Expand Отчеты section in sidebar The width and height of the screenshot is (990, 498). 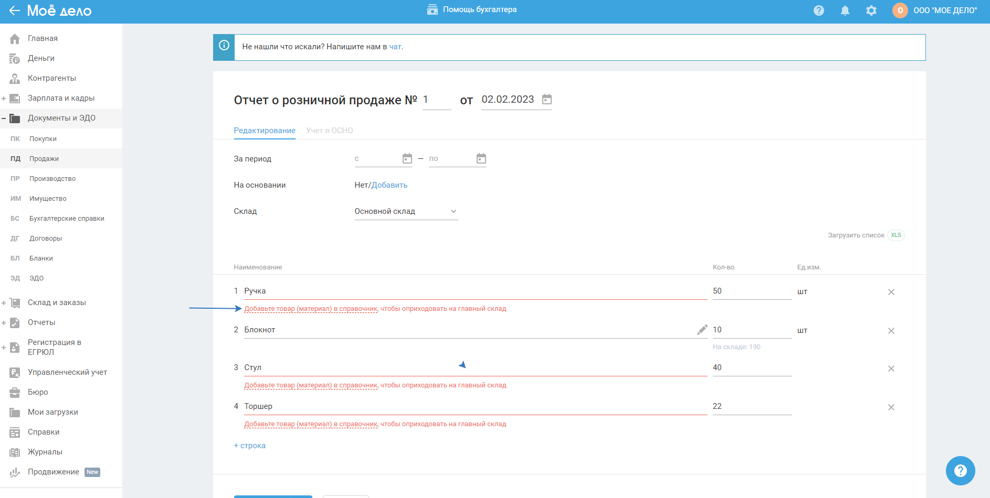tap(4, 322)
